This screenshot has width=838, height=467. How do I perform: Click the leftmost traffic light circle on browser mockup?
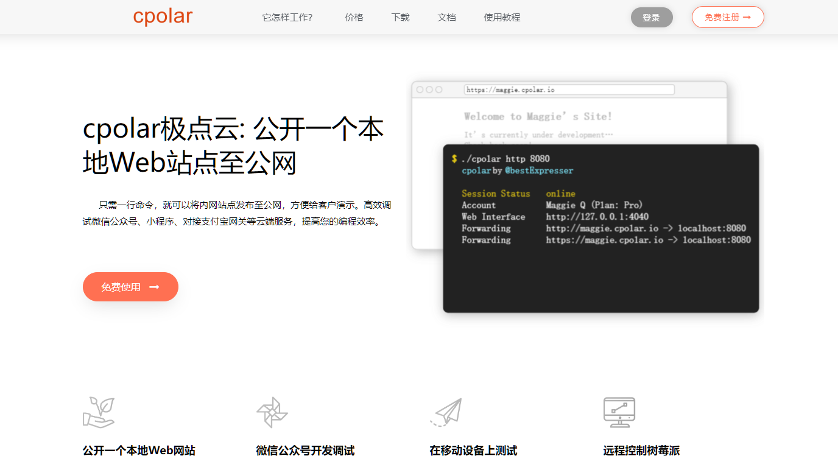(421, 89)
